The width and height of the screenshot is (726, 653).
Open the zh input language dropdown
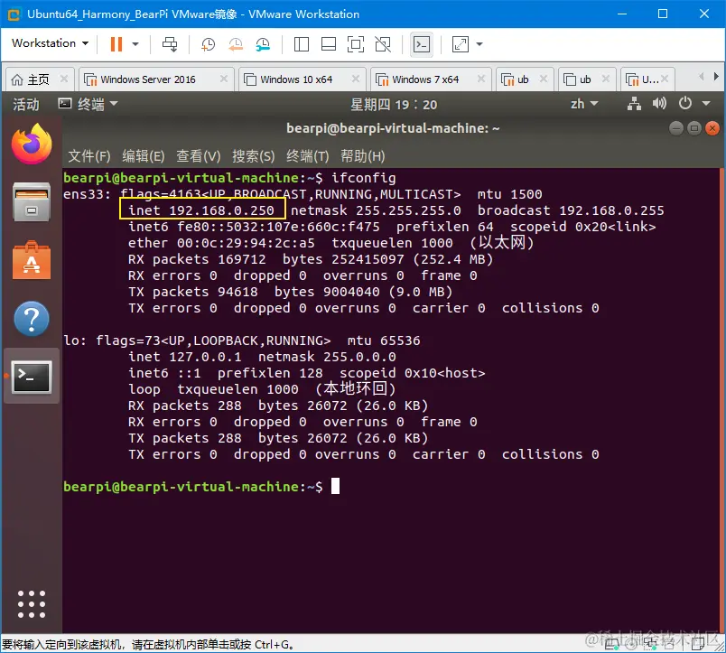click(584, 104)
